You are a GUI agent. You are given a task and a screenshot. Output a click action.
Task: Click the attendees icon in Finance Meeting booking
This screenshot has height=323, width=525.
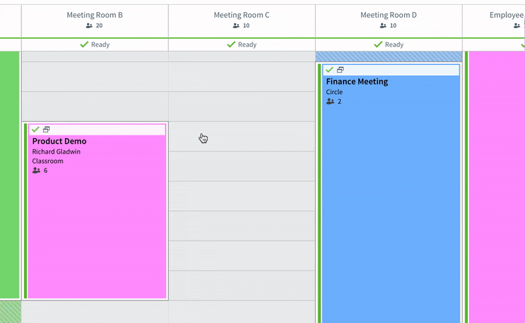[x=330, y=102]
